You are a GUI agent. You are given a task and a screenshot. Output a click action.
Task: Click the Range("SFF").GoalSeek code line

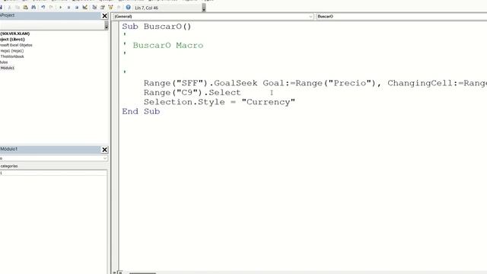[x=315, y=83]
